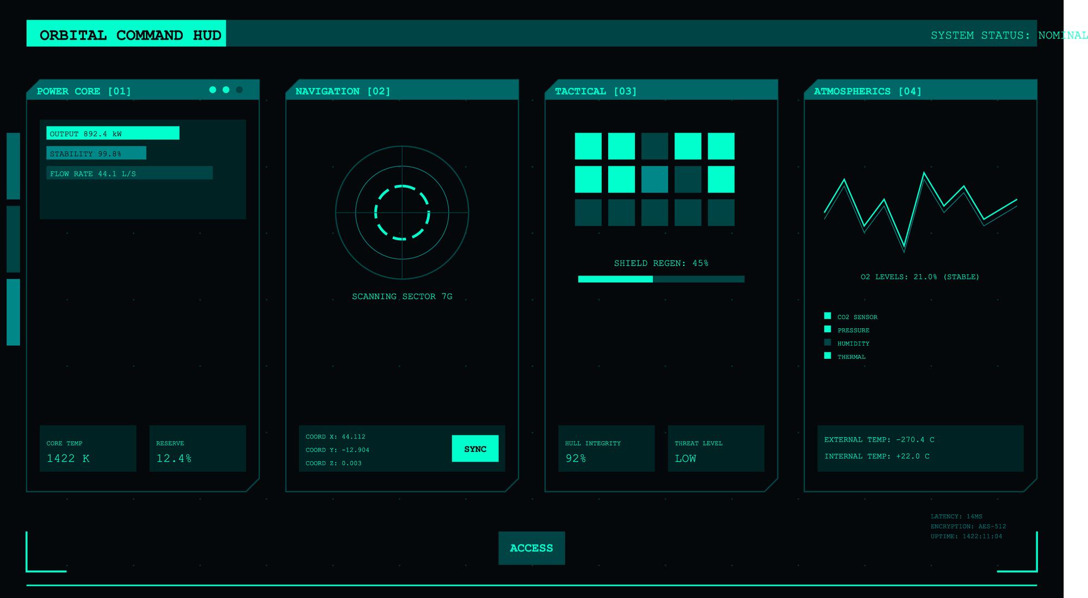Click the top-right bright tactical grid cell
The image size is (1088, 598).
tap(721, 146)
